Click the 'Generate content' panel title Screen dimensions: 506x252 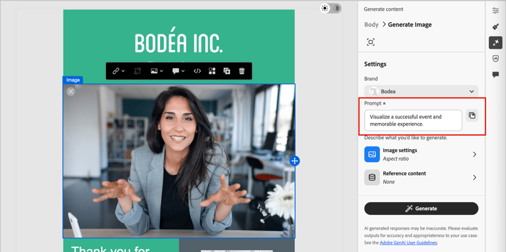click(x=383, y=9)
